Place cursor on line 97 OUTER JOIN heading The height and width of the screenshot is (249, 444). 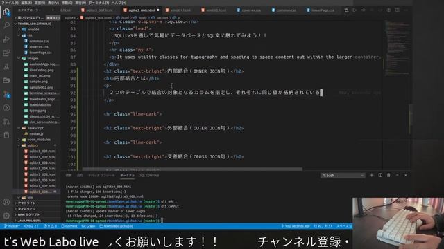click(174, 128)
